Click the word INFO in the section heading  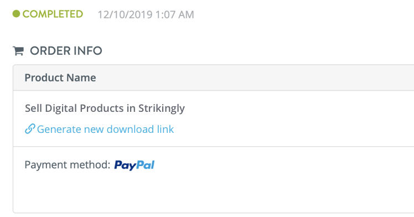click(x=87, y=51)
